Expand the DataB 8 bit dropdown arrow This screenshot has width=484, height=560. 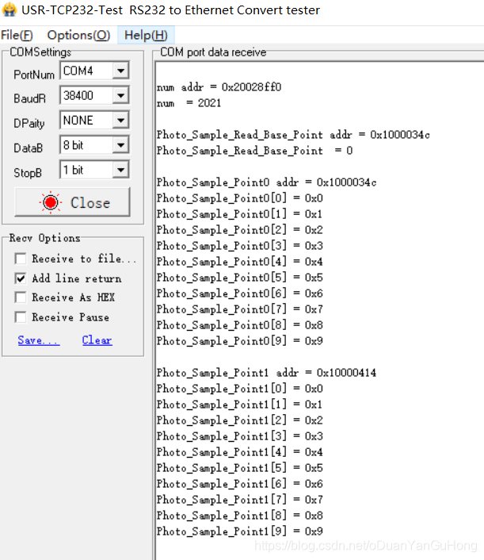point(120,145)
